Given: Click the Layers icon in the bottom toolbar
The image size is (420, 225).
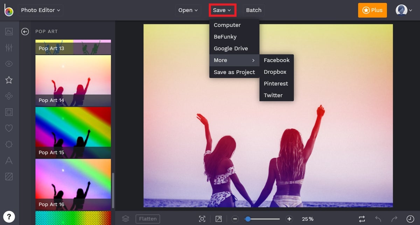Looking at the screenshot, I should 125,219.
